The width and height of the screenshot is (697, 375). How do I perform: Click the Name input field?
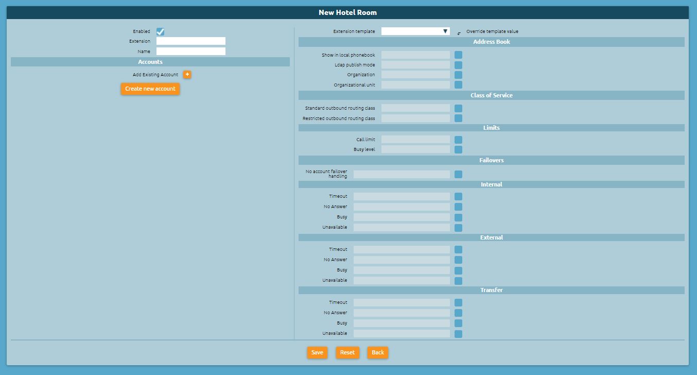tap(191, 52)
